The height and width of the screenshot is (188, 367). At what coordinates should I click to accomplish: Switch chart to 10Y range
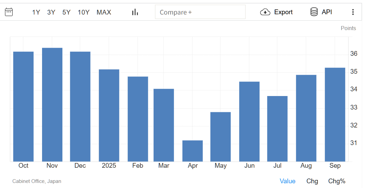(83, 12)
